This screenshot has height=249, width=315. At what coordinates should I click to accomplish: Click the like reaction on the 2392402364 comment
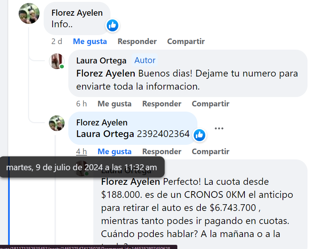199,135
